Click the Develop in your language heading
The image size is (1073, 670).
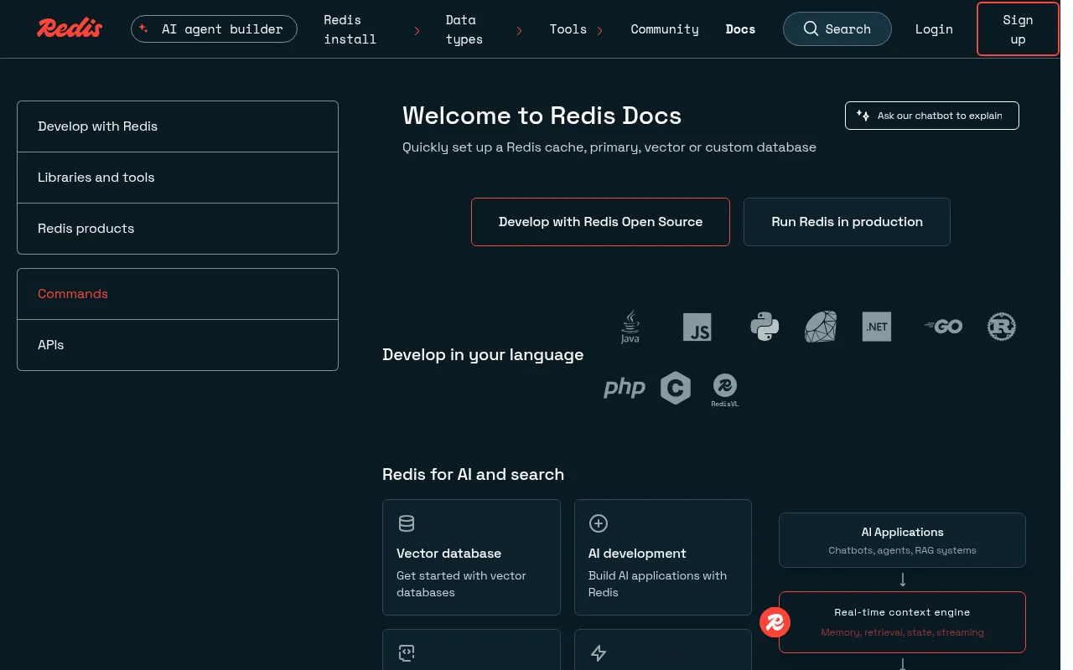(x=483, y=355)
